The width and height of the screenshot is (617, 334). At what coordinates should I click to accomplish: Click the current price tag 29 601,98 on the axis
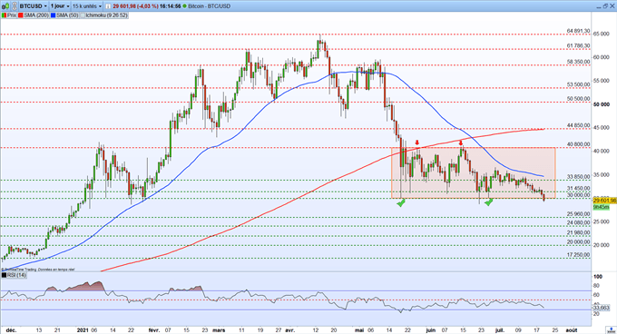click(x=605, y=201)
